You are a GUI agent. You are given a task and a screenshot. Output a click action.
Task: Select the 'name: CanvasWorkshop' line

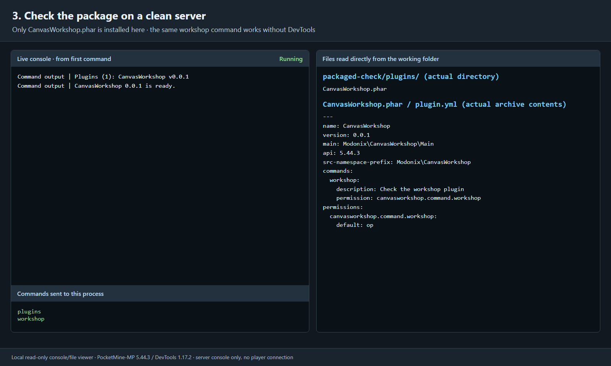[357, 126]
